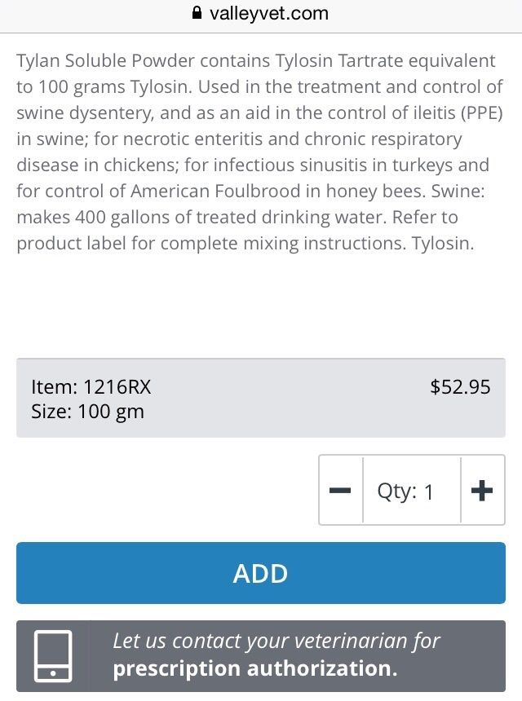Click the Item: 1216RX label
The width and height of the screenshot is (522, 701).
click(x=91, y=386)
